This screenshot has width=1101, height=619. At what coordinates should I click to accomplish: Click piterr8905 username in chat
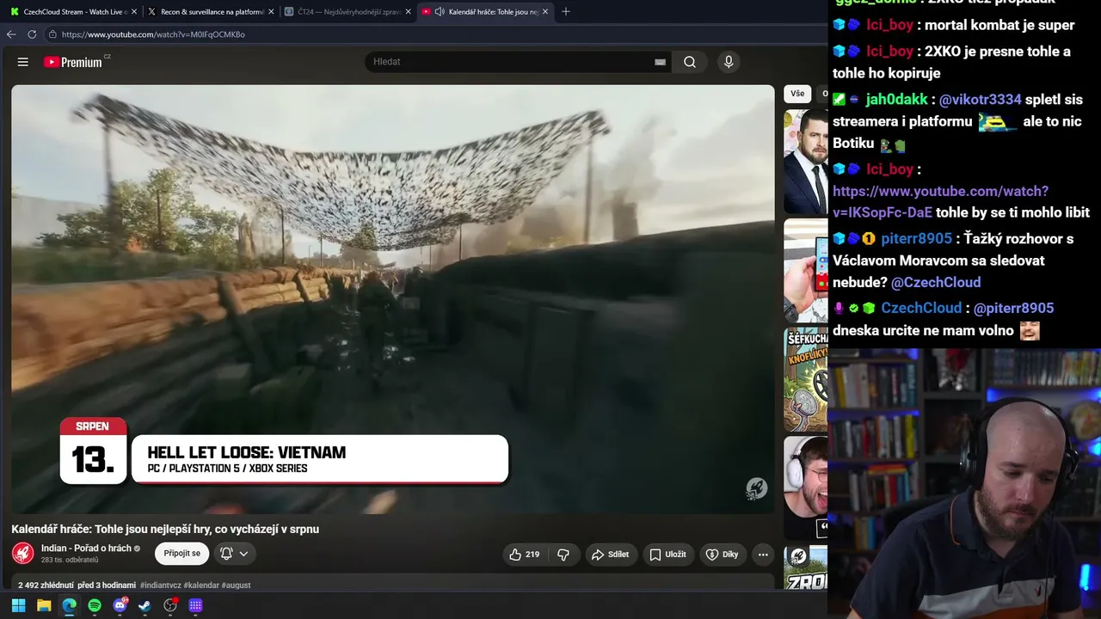pyautogui.click(x=916, y=238)
